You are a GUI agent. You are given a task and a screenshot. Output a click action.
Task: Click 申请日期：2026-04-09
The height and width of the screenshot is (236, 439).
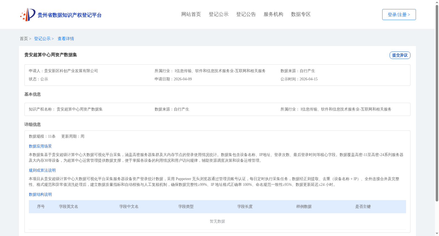tap(173, 79)
